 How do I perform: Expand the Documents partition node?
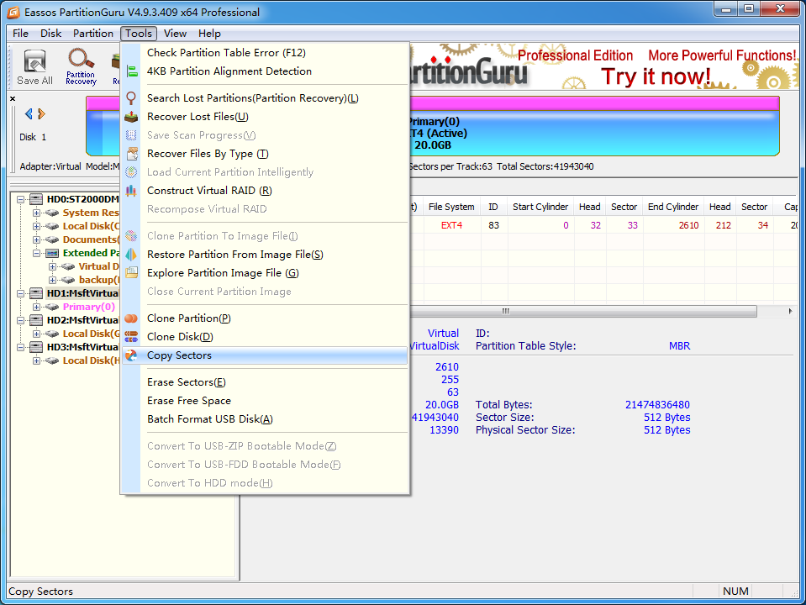(x=36, y=239)
